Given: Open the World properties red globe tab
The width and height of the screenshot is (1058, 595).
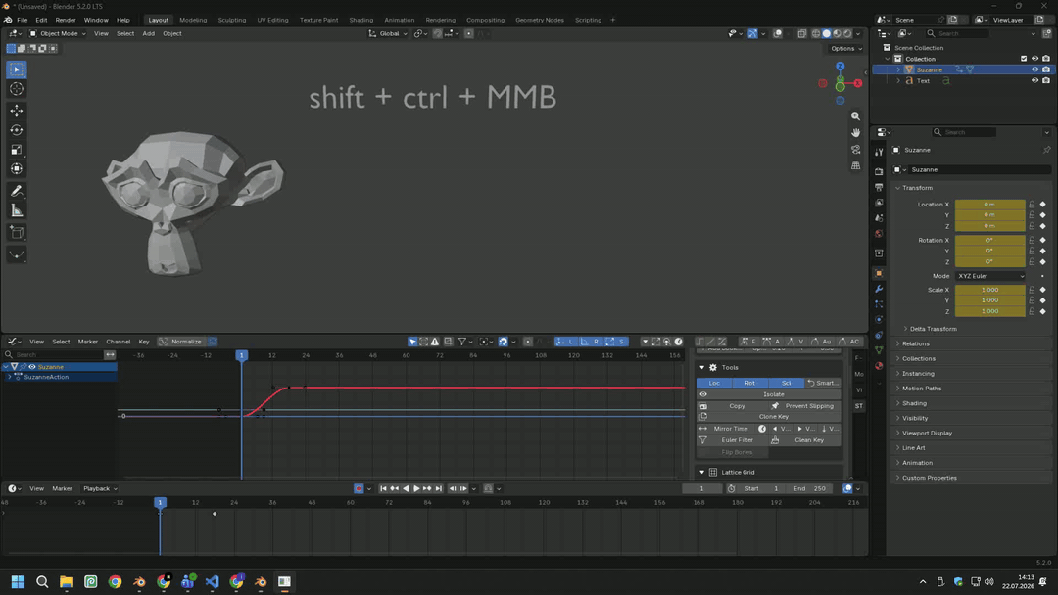Looking at the screenshot, I should pyautogui.click(x=879, y=234).
